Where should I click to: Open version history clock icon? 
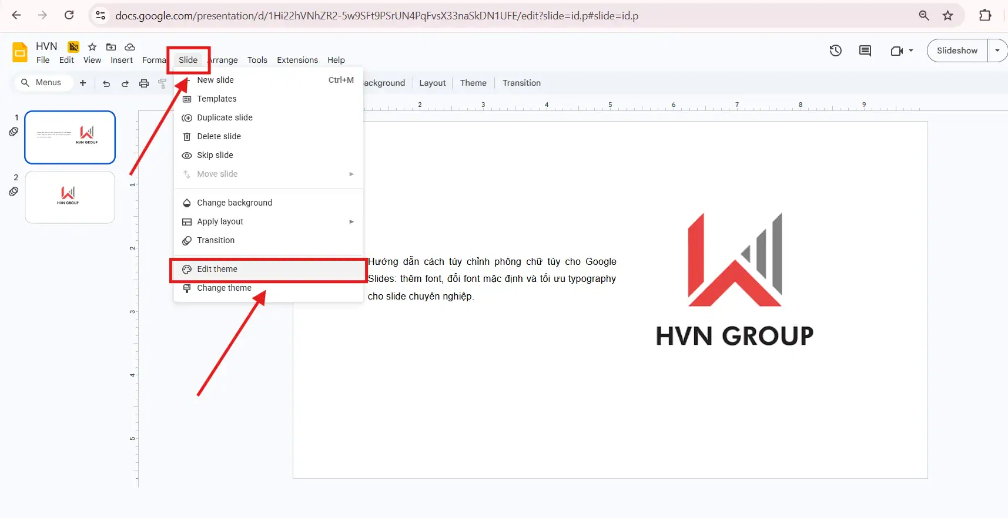click(x=835, y=51)
